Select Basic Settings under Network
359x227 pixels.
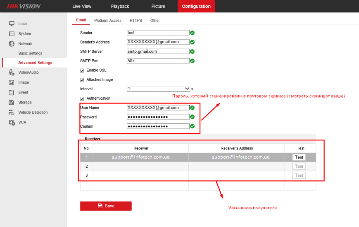[x=30, y=54]
